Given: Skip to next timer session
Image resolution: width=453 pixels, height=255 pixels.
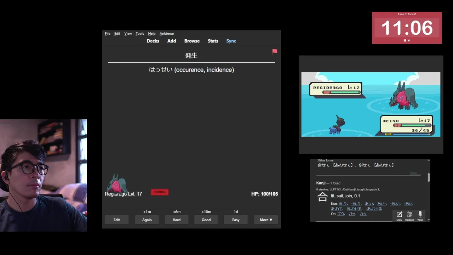Looking at the screenshot, I should (409, 40).
